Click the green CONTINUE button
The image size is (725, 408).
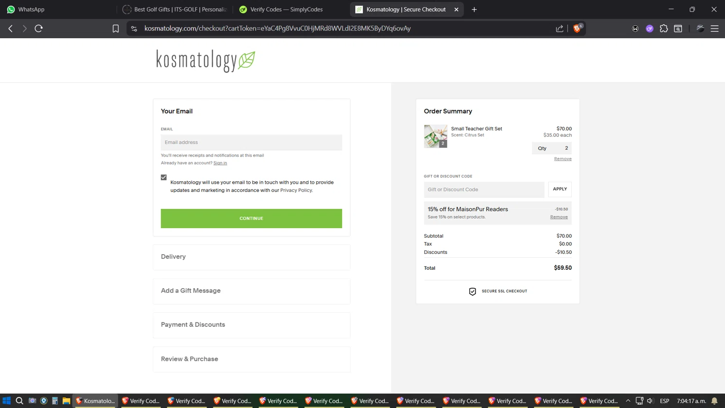251,219
